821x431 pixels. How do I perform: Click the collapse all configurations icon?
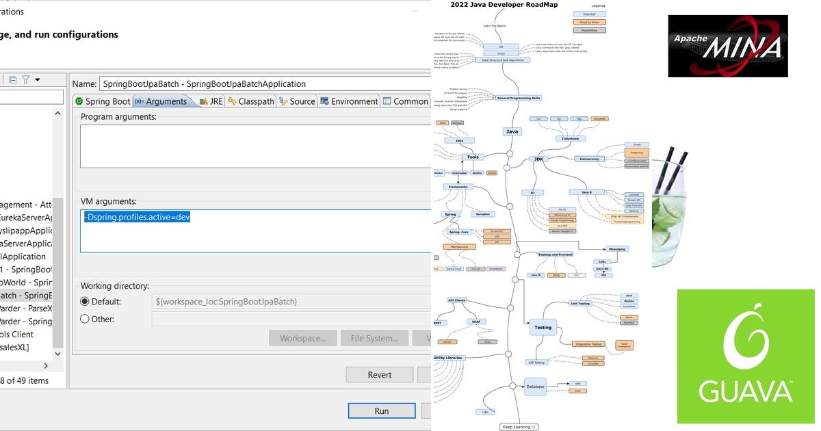[x=12, y=79]
